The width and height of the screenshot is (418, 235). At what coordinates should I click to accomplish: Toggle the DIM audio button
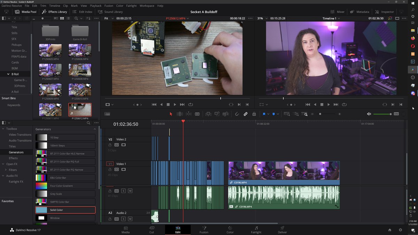[x=397, y=114]
